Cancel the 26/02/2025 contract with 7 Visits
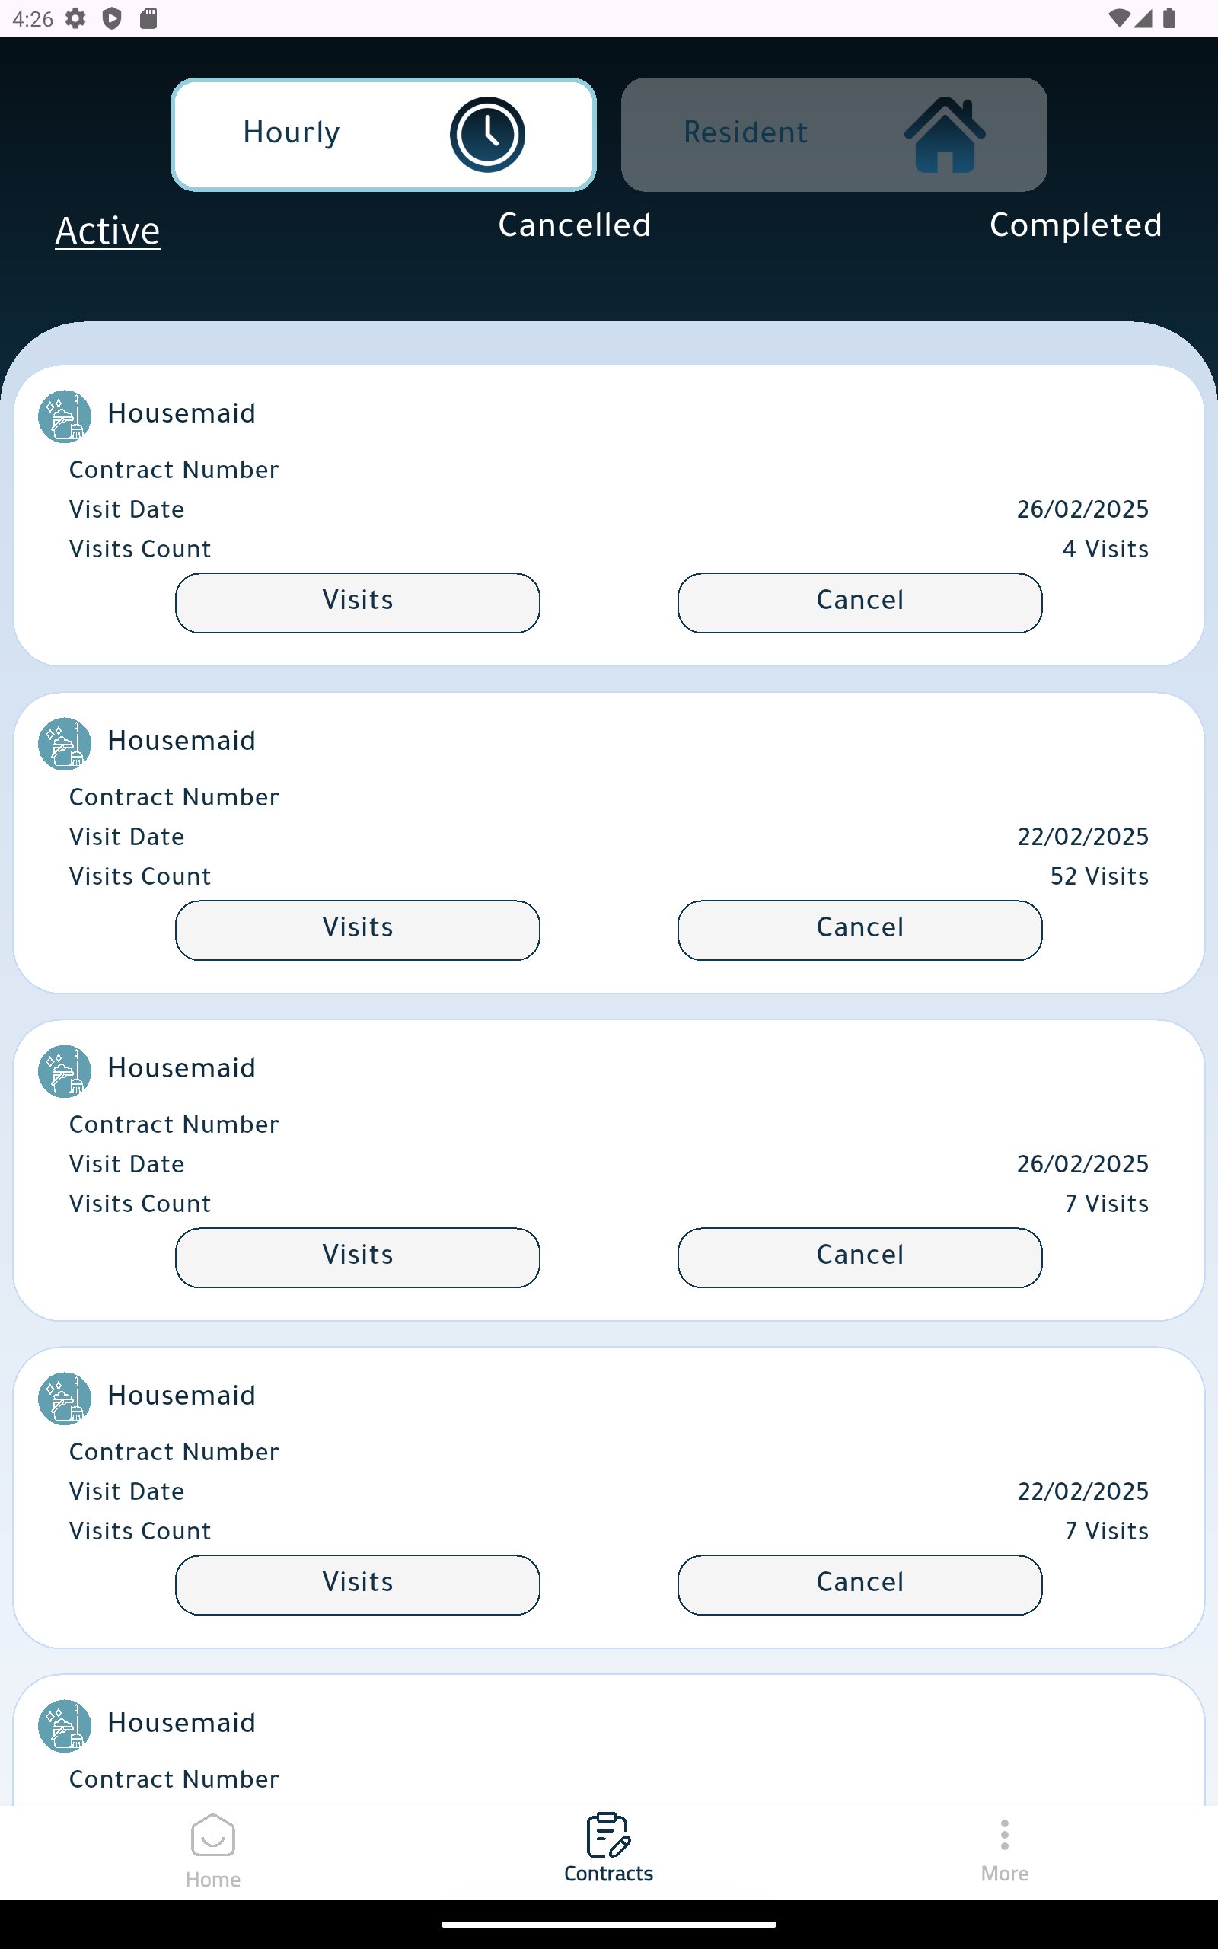 click(x=859, y=1257)
